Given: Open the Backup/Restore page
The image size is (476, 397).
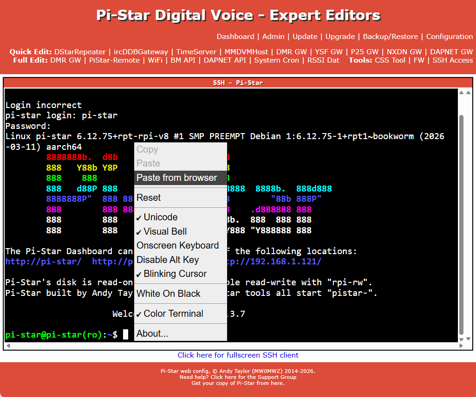Looking at the screenshot, I should (x=391, y=36).
